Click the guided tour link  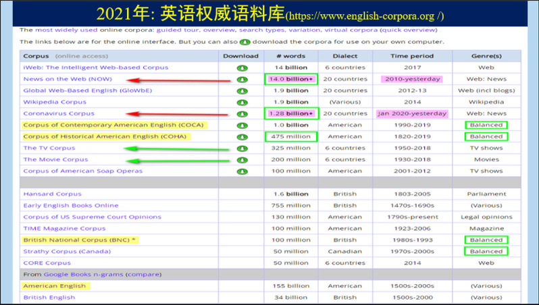pyautogui.click(x=178, y=30)
